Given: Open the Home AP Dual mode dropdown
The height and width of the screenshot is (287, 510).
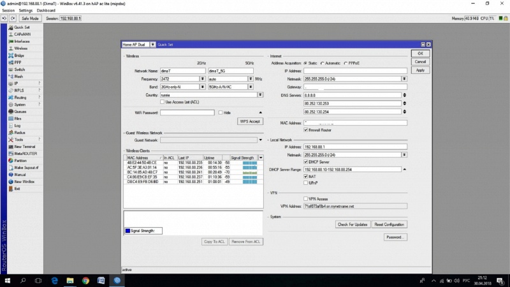Looking at the screenshot, I should [153, 45].
